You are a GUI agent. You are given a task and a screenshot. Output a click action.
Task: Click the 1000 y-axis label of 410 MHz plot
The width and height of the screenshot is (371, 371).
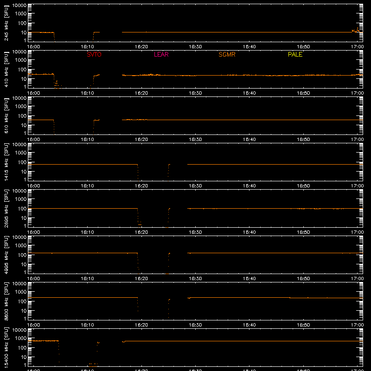click(21, 60)
